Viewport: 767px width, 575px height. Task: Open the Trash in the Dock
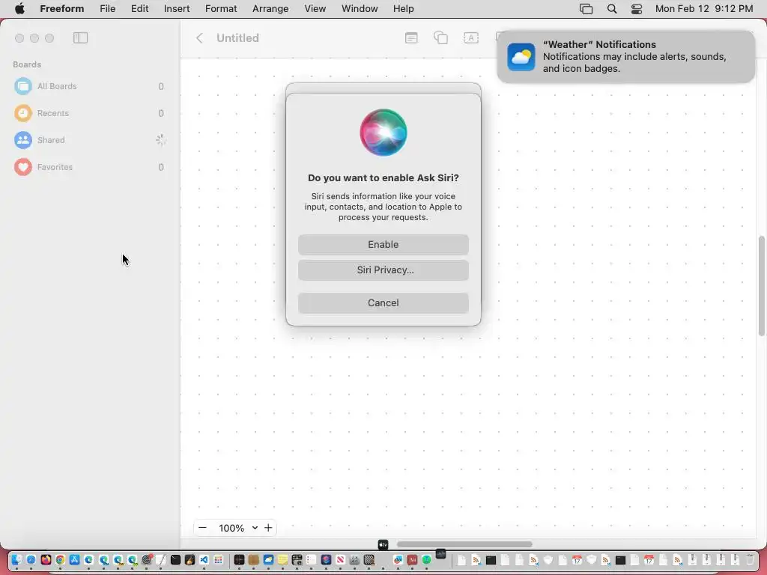(x=750, y=559)
